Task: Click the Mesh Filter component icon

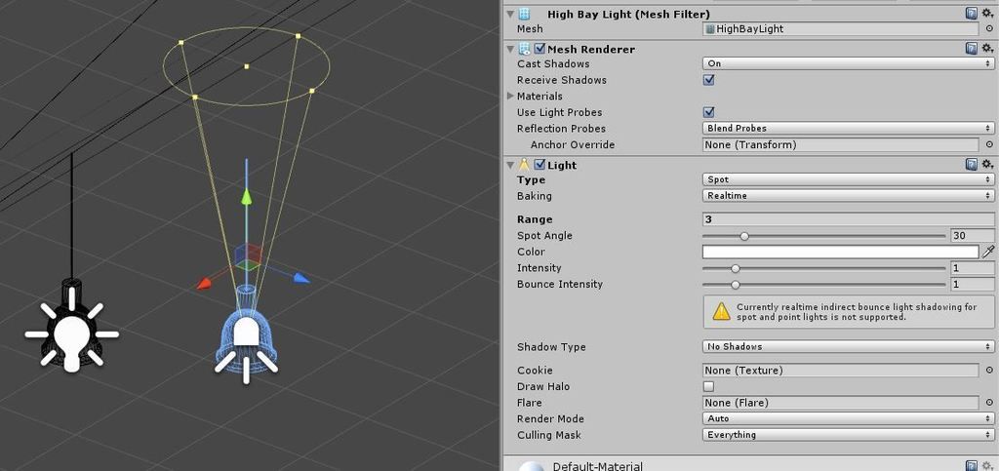Action: (524, 14)
